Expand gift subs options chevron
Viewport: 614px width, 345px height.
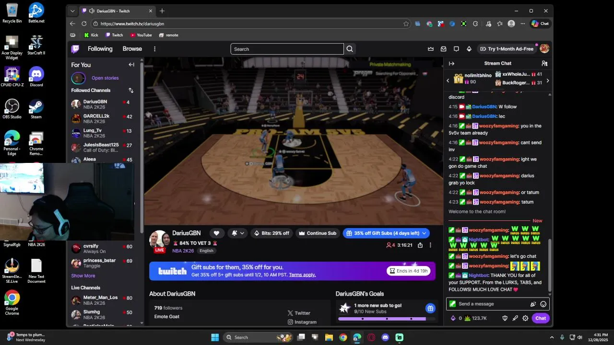tap(424, 233)
